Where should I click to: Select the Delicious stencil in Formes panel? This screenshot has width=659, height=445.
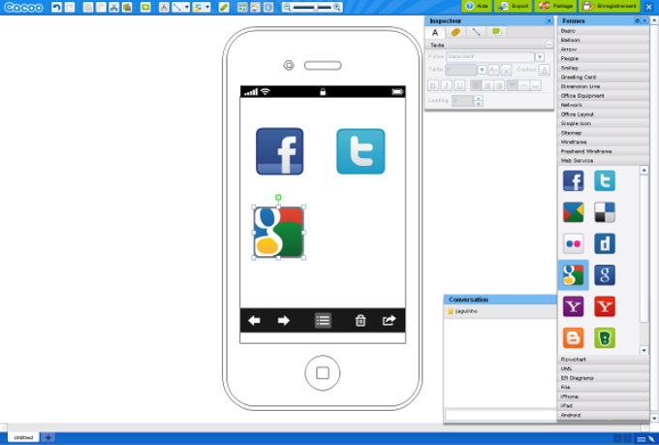click(605, 212)
